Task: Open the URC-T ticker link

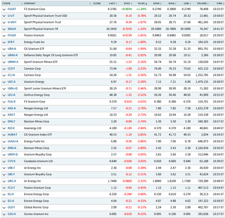Action: click(x=11, y=174)
